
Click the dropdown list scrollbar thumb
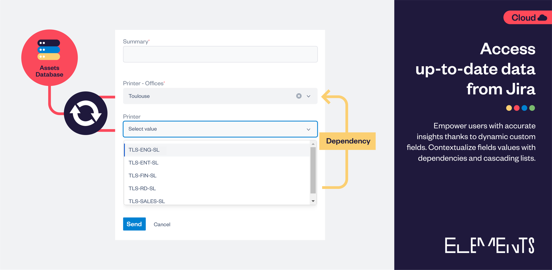click(x=313, y=170)
